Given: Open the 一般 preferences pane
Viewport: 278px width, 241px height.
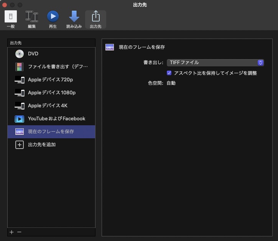Looking at the screenshot, I should [11, 19].
